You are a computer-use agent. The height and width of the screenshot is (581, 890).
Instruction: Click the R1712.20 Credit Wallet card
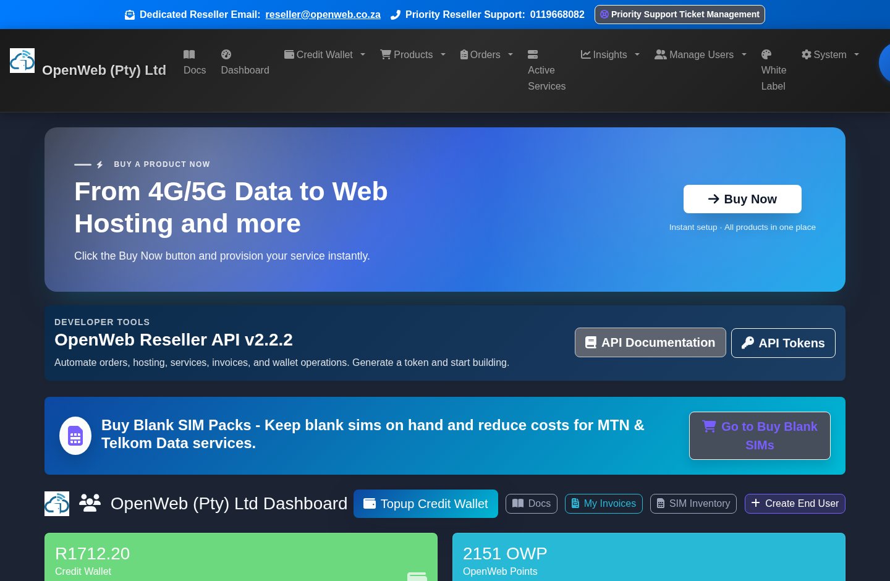[241, 557]
